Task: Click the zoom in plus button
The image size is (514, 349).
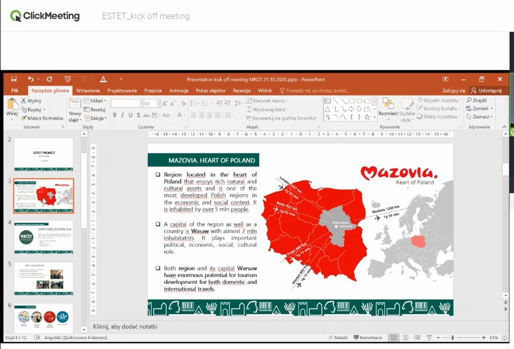Action: 484,337
